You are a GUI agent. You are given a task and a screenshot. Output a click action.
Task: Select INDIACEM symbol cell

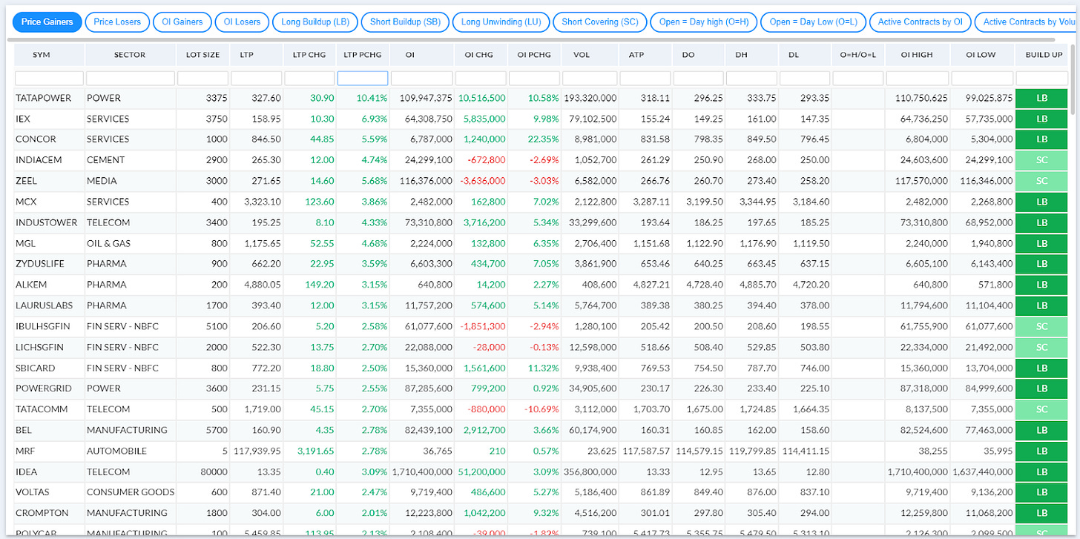(x=49, y=160)
